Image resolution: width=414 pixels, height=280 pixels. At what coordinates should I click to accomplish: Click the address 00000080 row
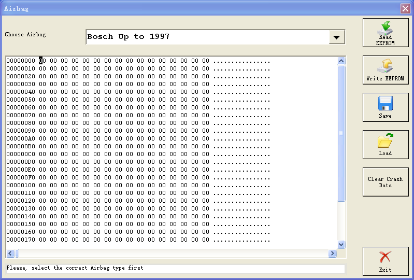(x=138, y=123)
